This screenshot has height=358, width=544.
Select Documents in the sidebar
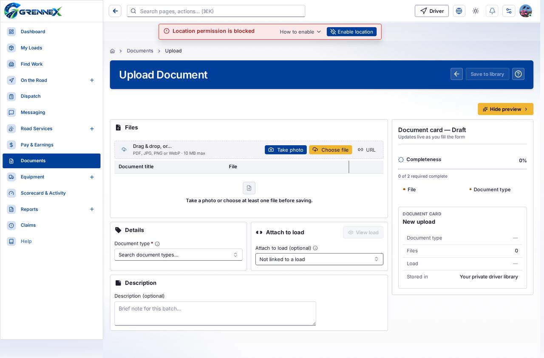tap(51, 161)
